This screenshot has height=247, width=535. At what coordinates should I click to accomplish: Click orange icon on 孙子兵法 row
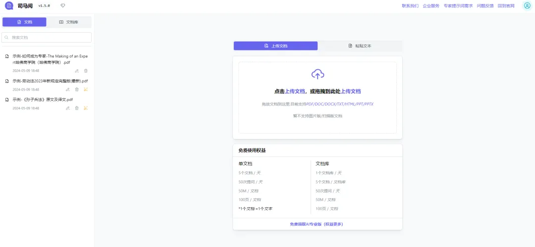86,108
